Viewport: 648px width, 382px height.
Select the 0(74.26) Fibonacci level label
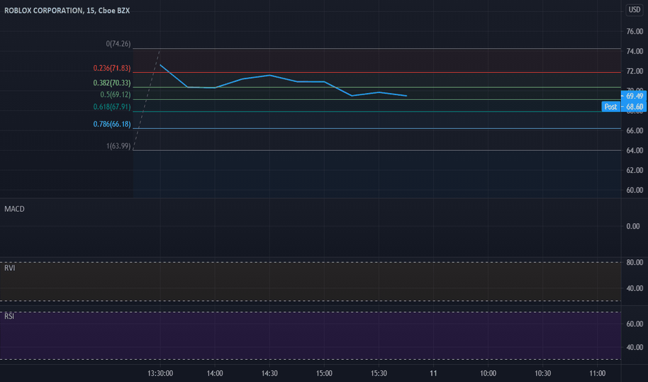tap(118, 44)
